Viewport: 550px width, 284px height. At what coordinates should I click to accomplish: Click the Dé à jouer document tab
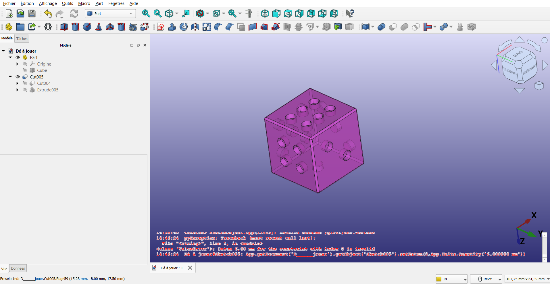(172, 268)
